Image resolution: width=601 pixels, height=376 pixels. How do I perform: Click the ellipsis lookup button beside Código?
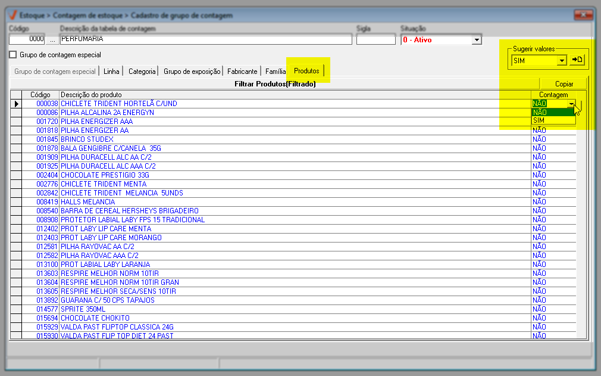[x=52, y=39]
